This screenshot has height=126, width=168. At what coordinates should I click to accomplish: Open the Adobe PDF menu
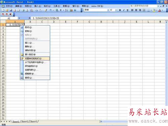tap(97, 6)
